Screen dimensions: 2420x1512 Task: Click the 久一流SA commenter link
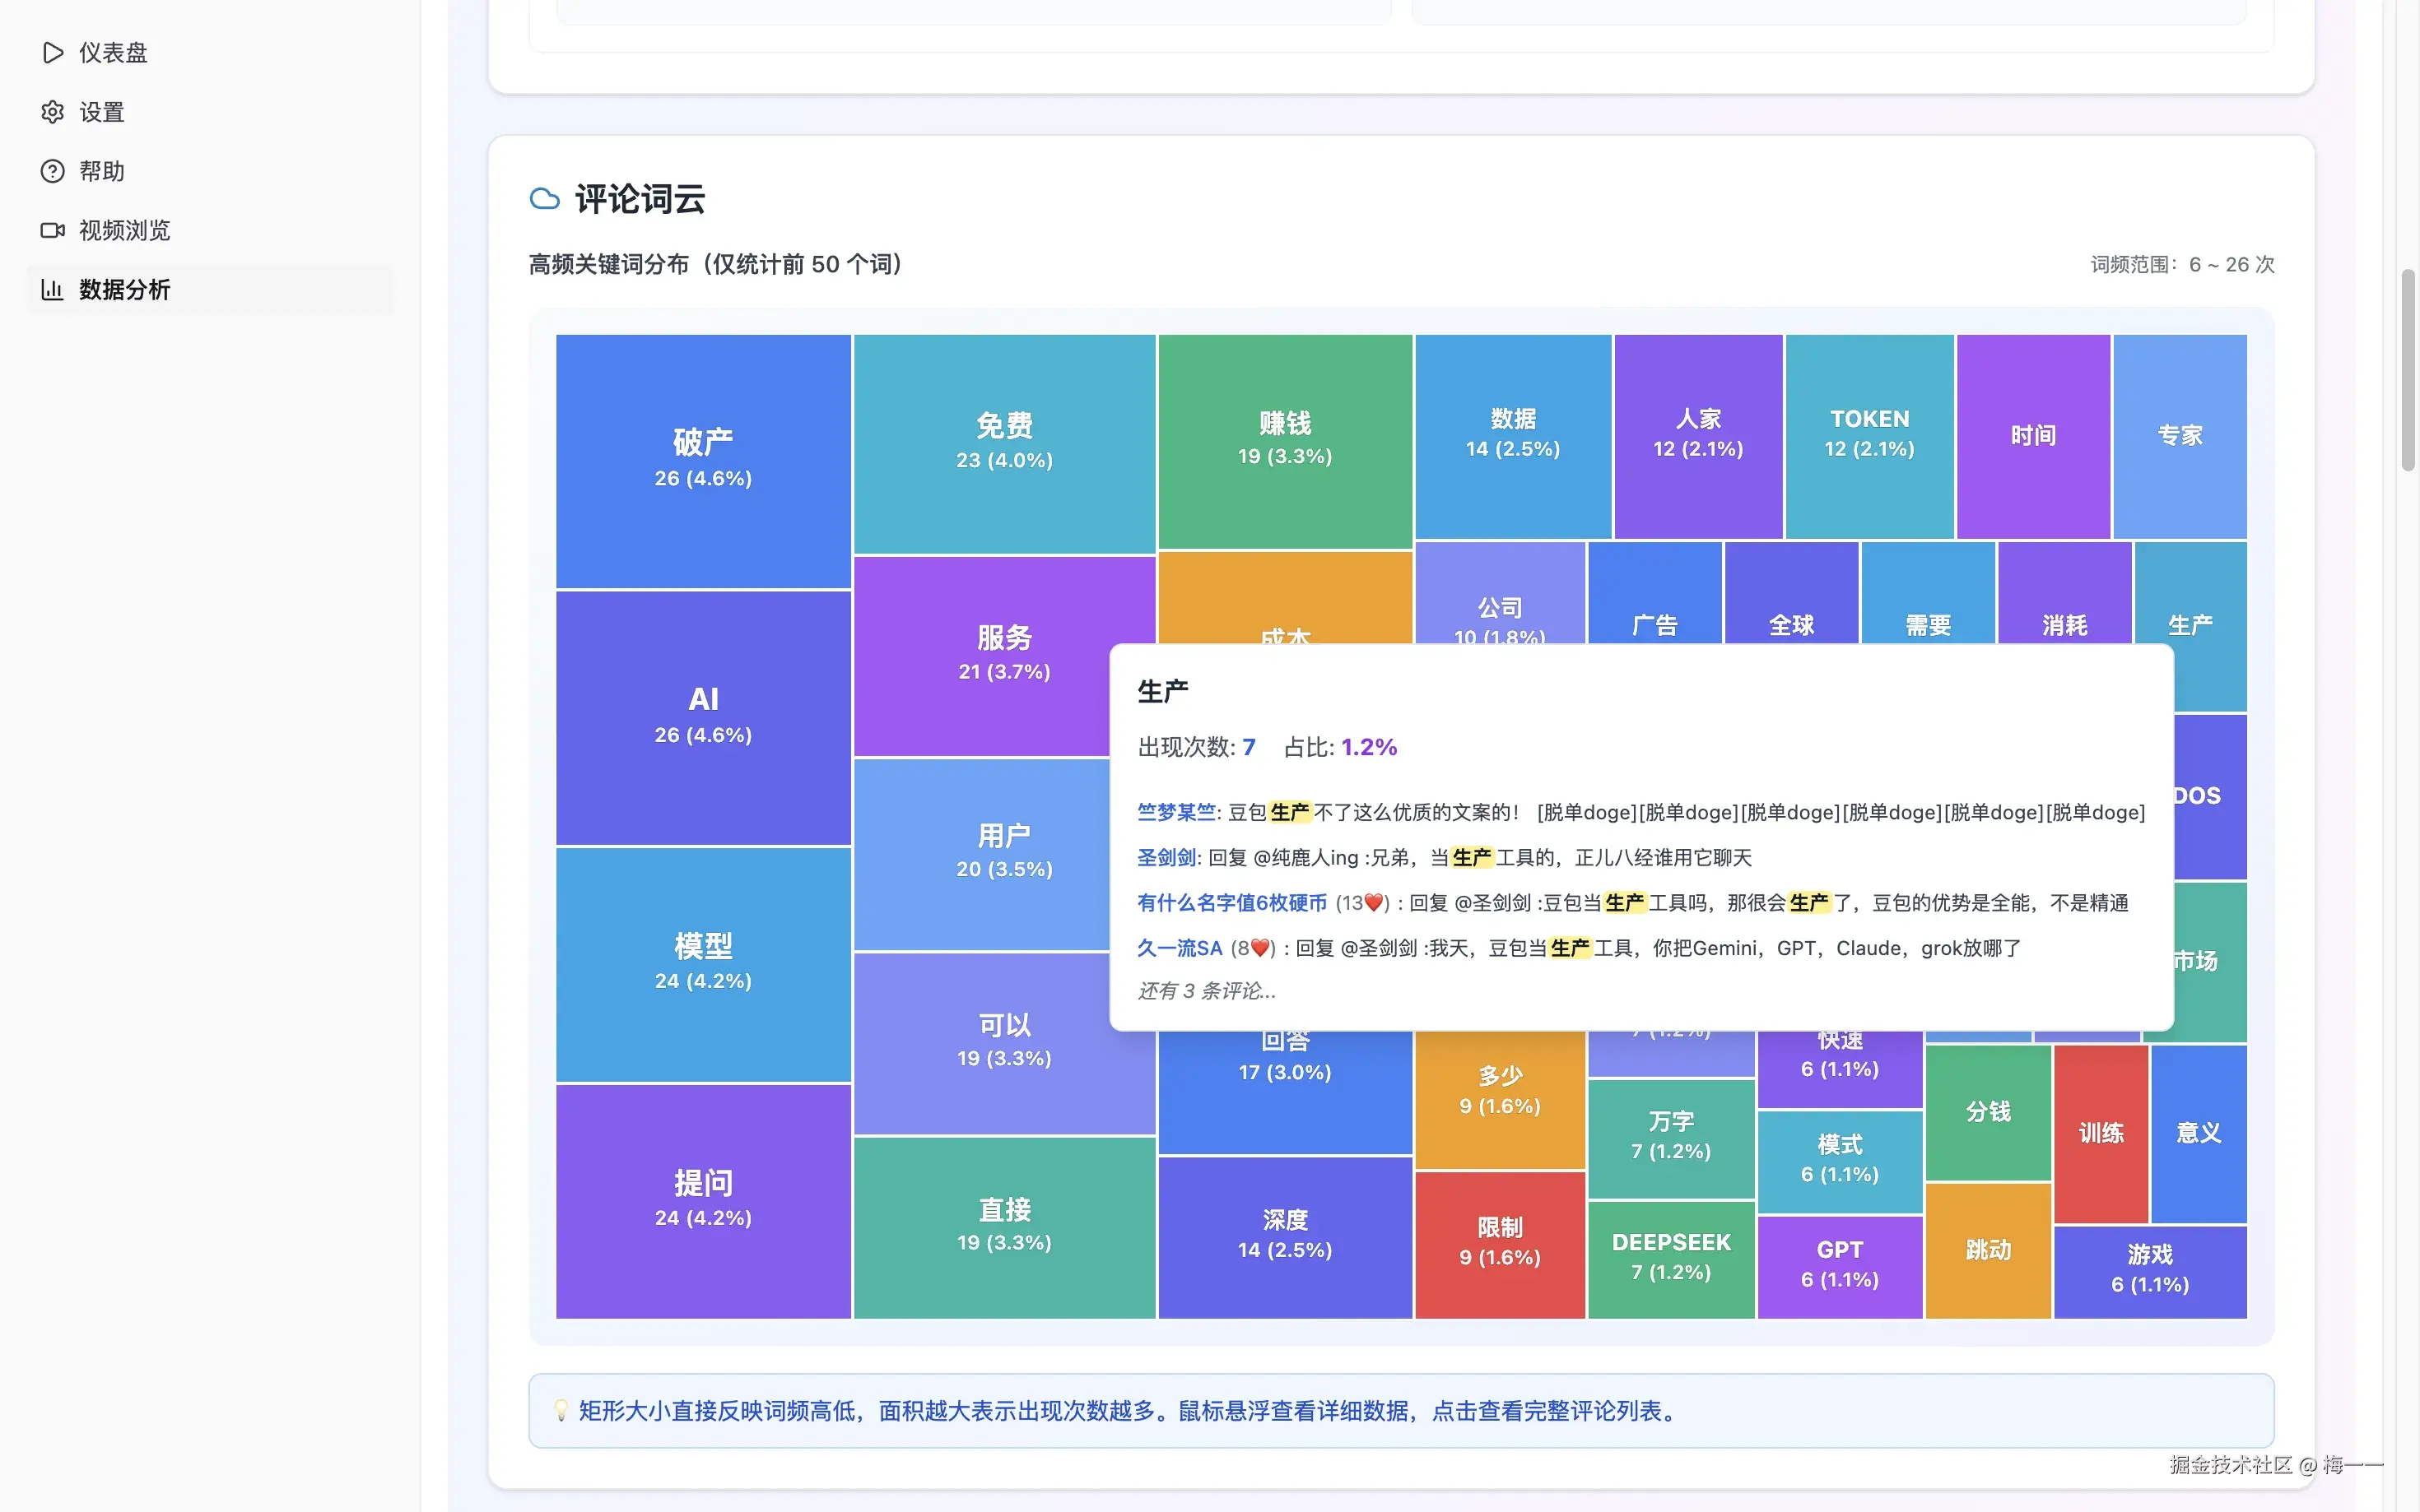[x=1179, y=948]
